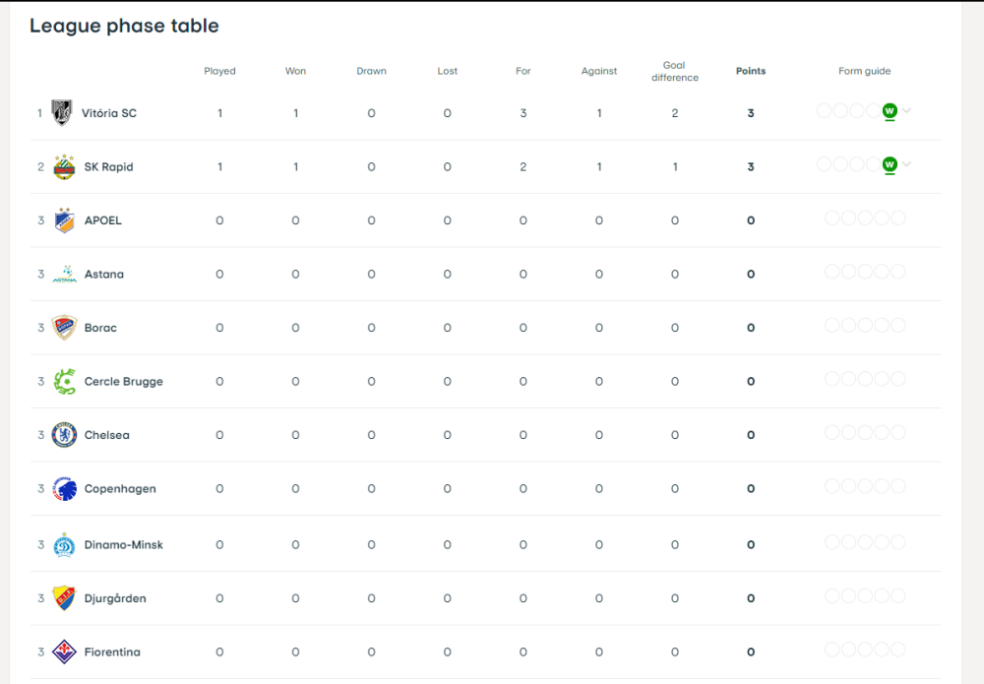This screenshot has height=684, width=984.
Task: Click the Astana club logo
Action: (64, 275)
